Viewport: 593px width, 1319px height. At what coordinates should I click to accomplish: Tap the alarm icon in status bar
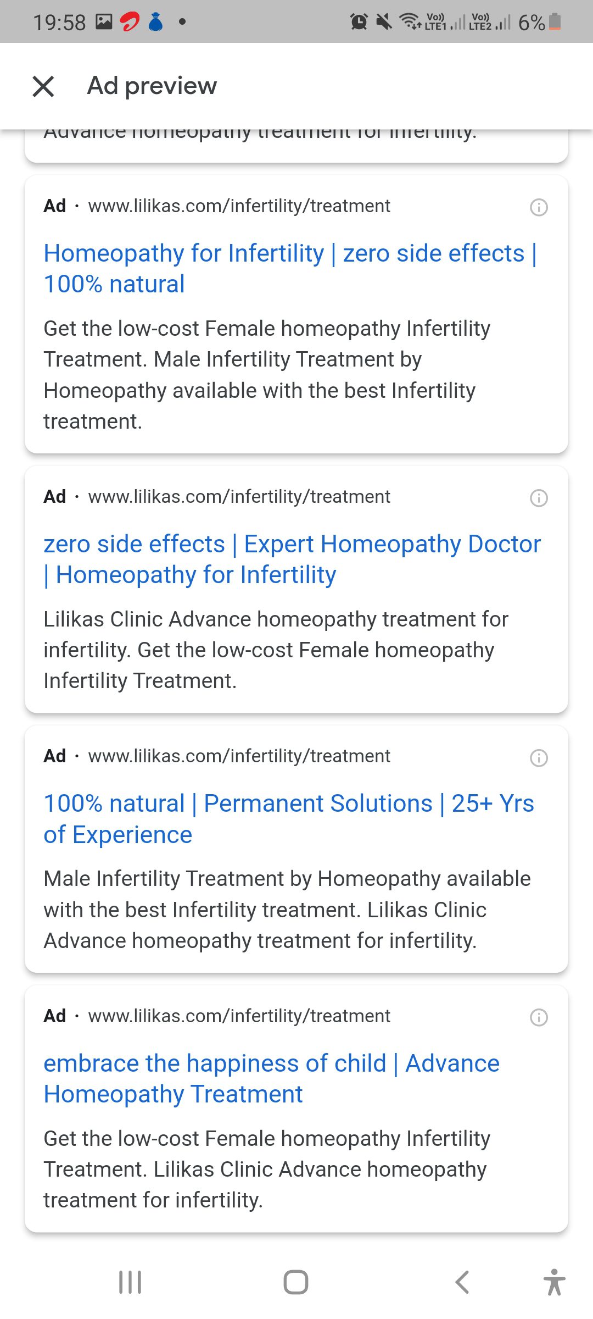click(x=359, y=22)
